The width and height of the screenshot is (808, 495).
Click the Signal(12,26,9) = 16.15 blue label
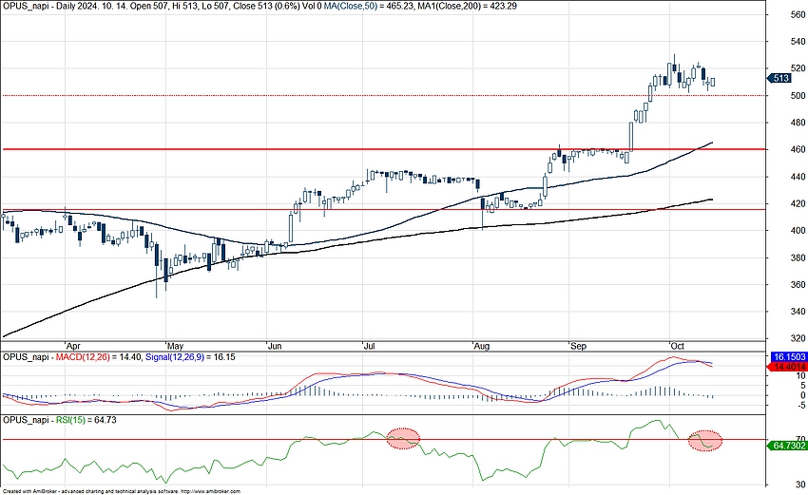[190, 357]
